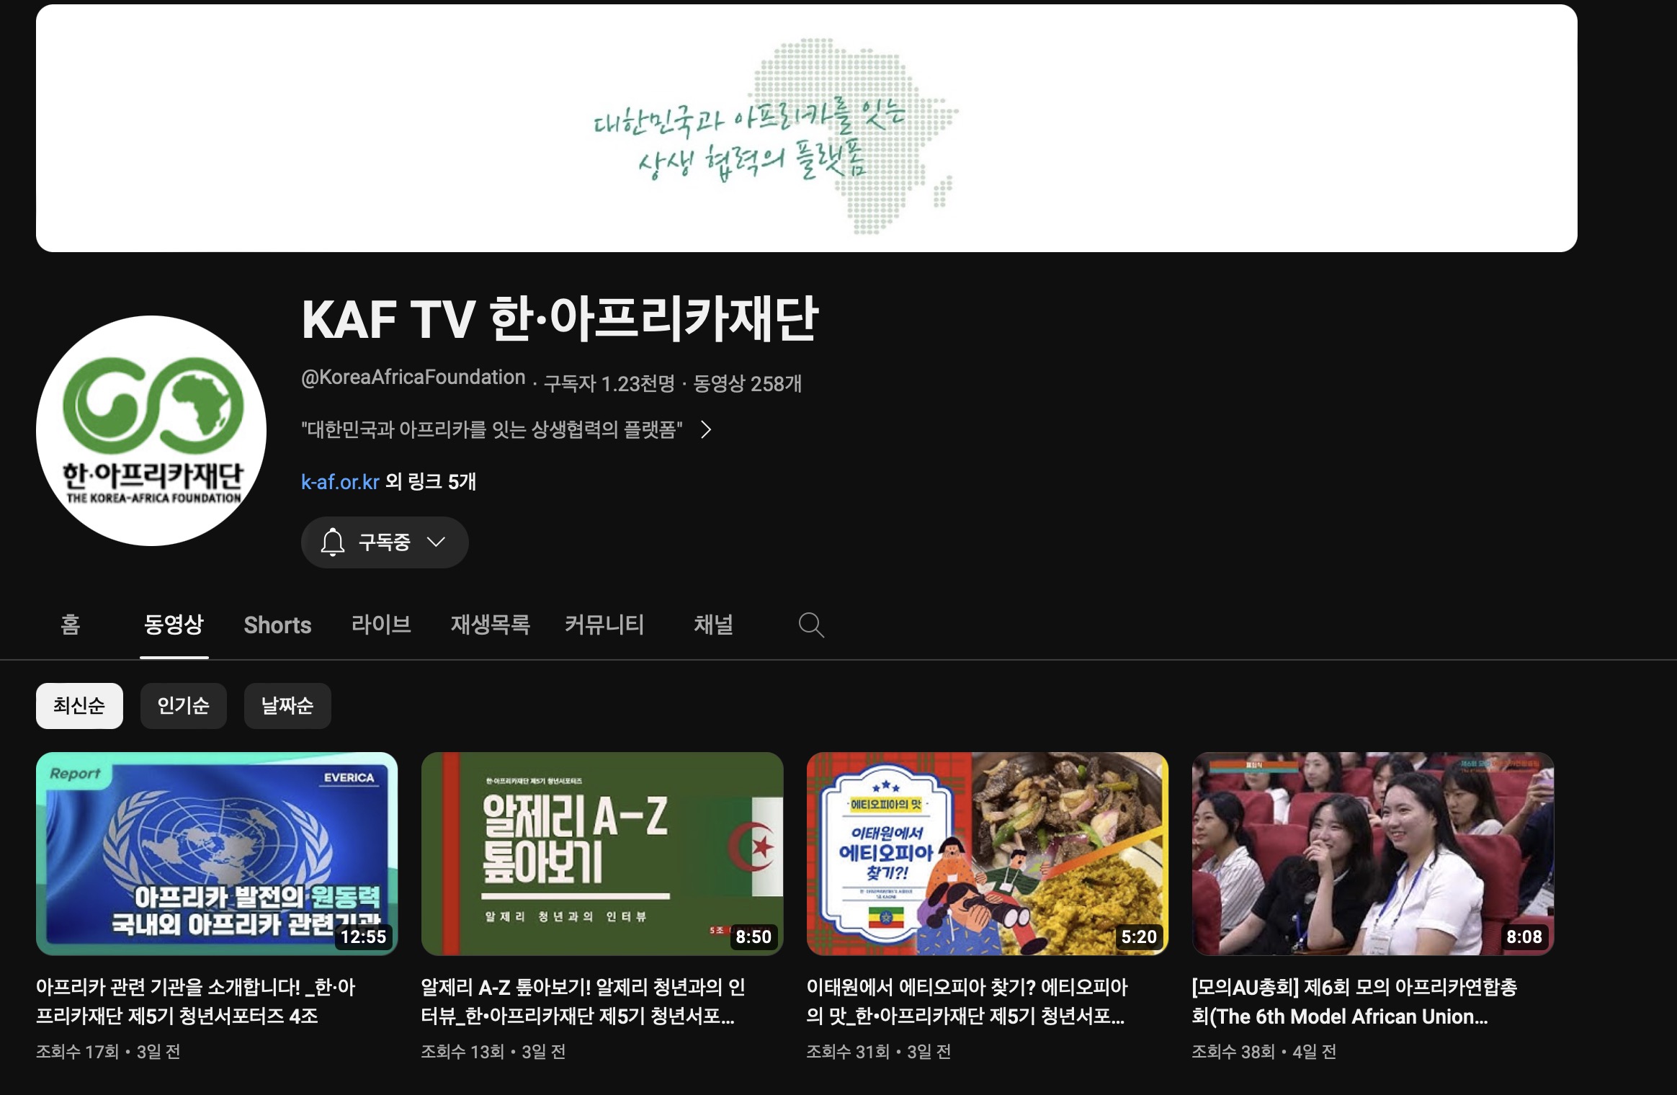Click the channel search magnifier icon
The width and height of the screenshot is (1677, 1095).
click(811, 625)
